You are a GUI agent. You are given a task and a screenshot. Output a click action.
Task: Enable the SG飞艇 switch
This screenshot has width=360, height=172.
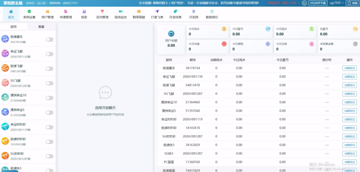click(49, 83)
